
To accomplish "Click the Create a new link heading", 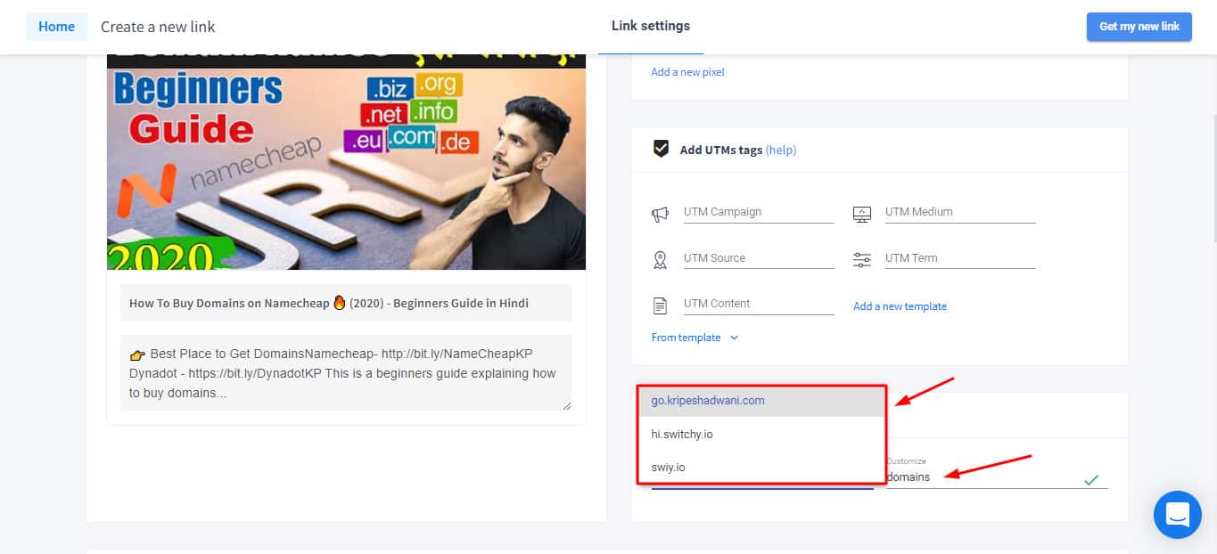I will click(x=158, y=27).
